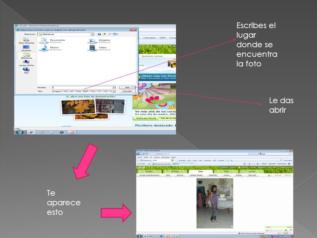Click PowerPoint taskbar icon, first screenshot
The width and height of the screenshot is (317, 238).
point(72,132)
